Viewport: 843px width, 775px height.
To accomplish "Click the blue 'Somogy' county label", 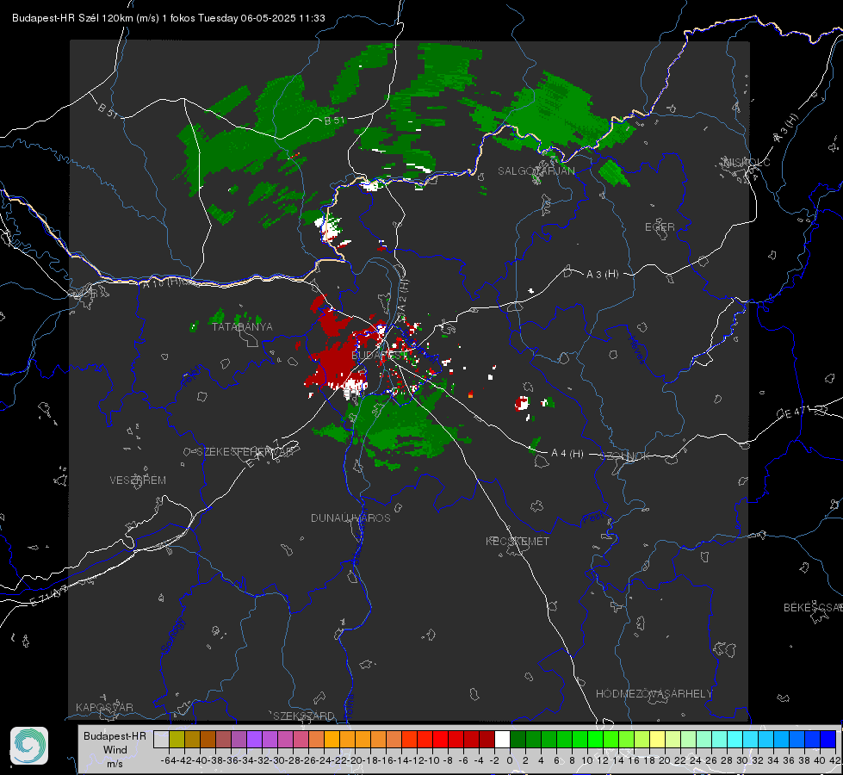I will [172, 635].
